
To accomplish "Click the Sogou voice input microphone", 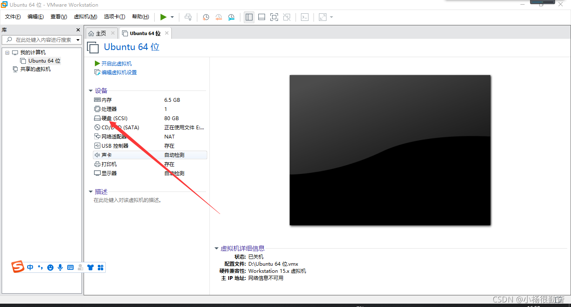I will 60,267.
